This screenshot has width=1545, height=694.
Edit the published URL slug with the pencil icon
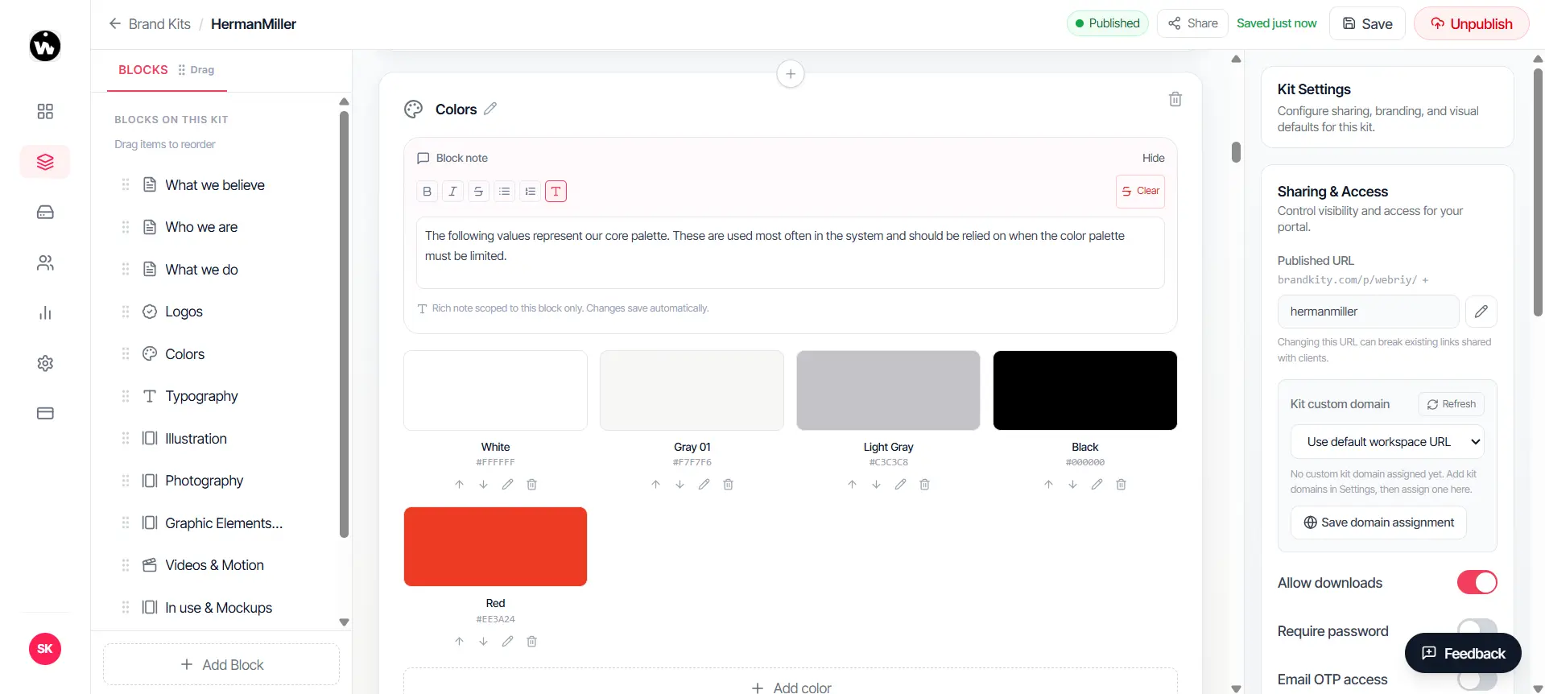(1481, 312)
